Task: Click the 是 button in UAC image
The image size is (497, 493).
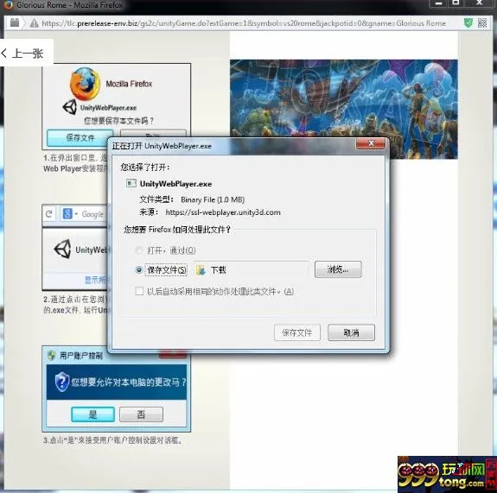Action: [92, 414]
